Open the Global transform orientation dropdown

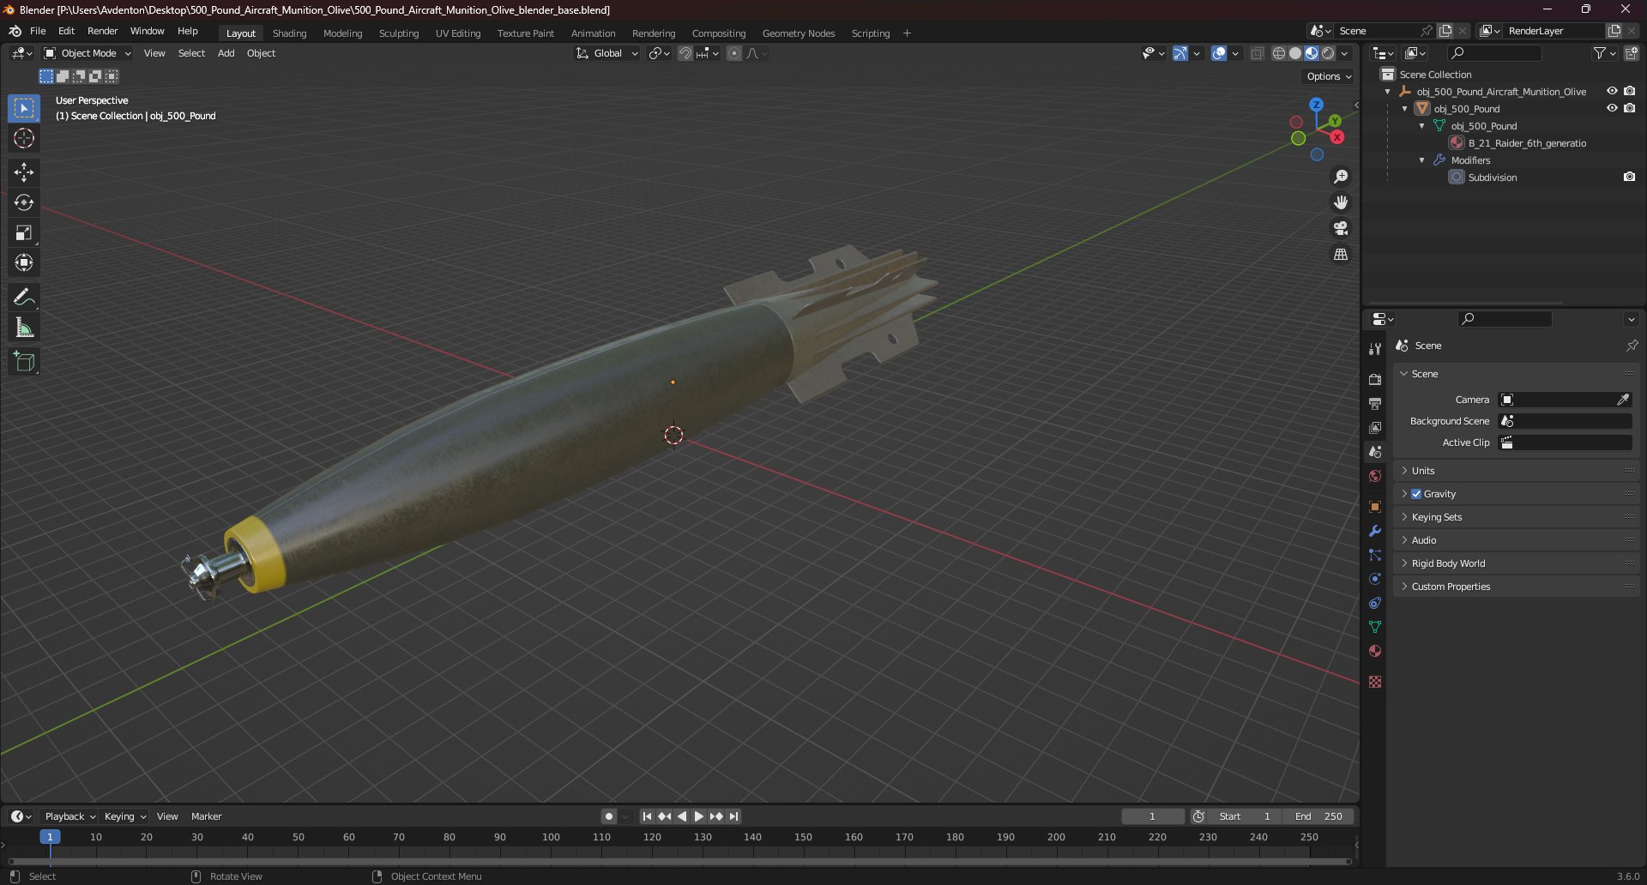coord(607,53)
